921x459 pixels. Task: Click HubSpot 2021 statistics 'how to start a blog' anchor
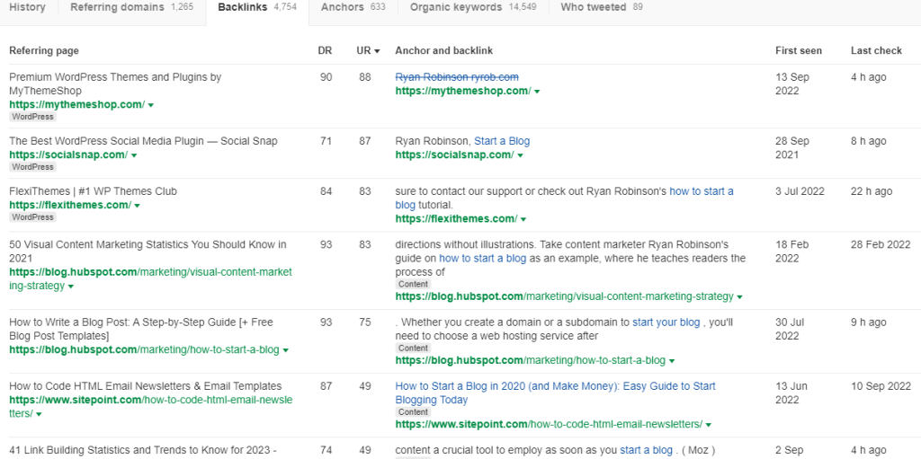click(x=482, y=259)
